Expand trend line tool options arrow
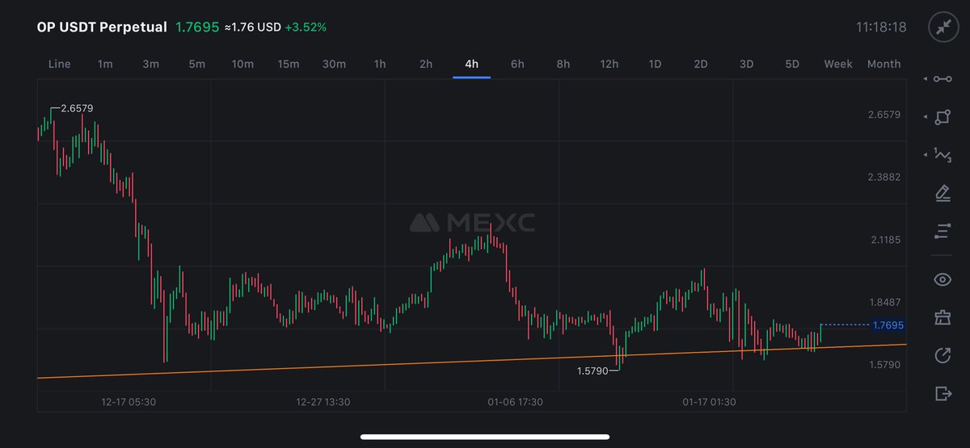This screenshot has width=970, height=448. 925,78
